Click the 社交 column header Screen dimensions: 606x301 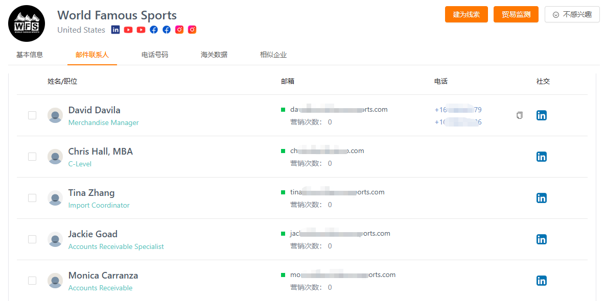(x=543, y=82)
